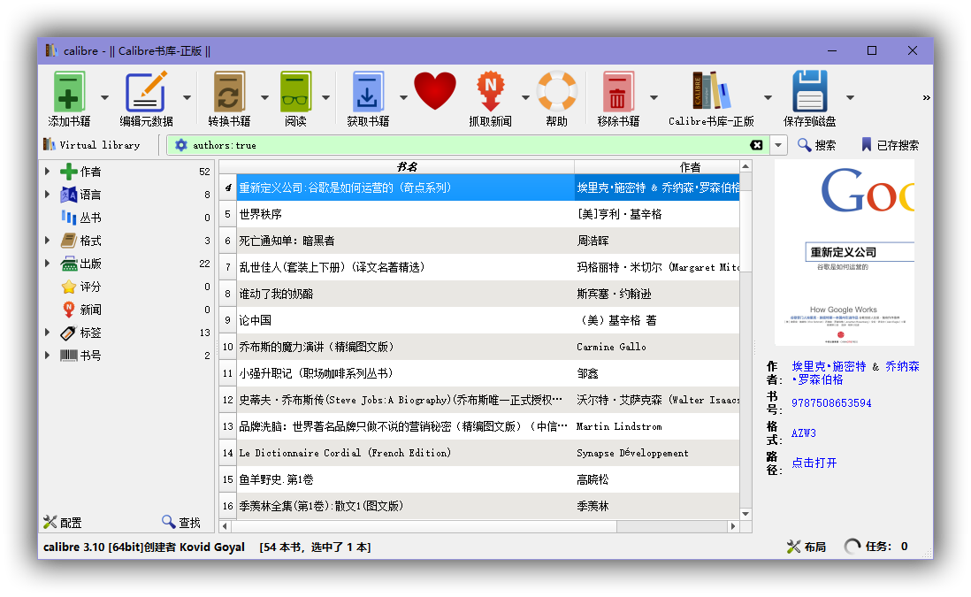Open the Add books dropdown arrow
This screenshot has height=597, width=971.
[x=104, y=97]
